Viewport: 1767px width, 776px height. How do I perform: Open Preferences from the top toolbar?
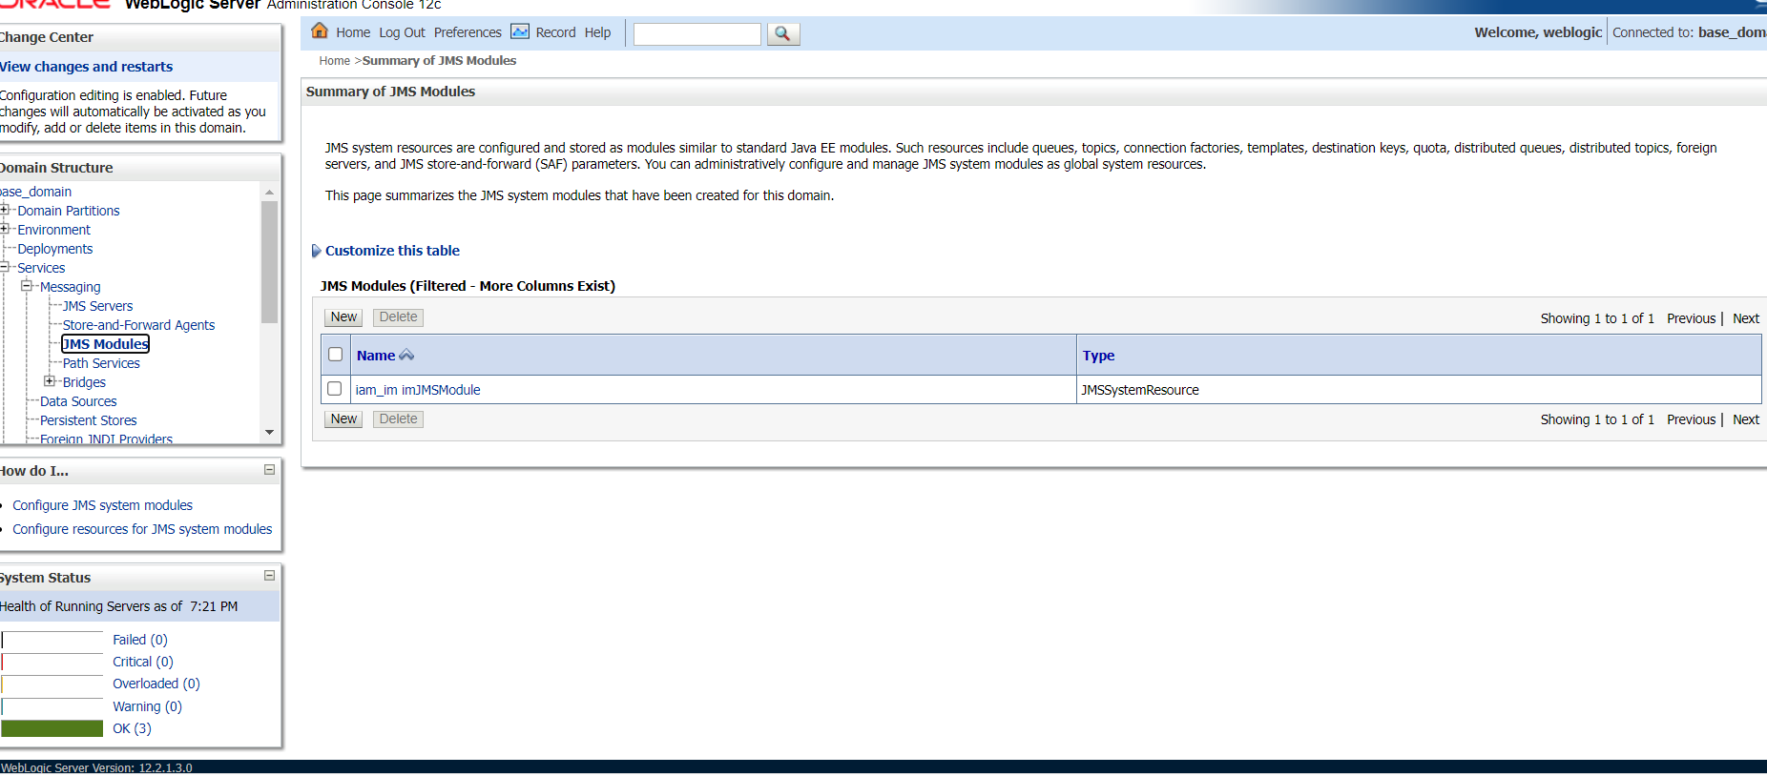(467, 32)
